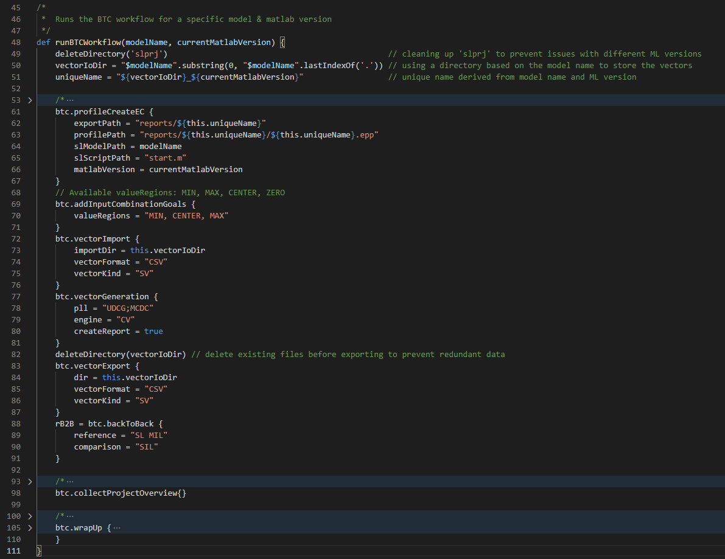Click the comment about available valueRegions
This screenshot has height=559, width=725.
(170, 192)
